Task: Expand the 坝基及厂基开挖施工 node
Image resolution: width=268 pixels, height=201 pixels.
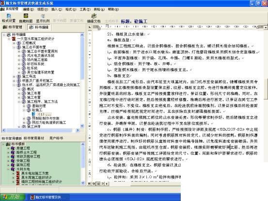Action: [x=14, y=81]
